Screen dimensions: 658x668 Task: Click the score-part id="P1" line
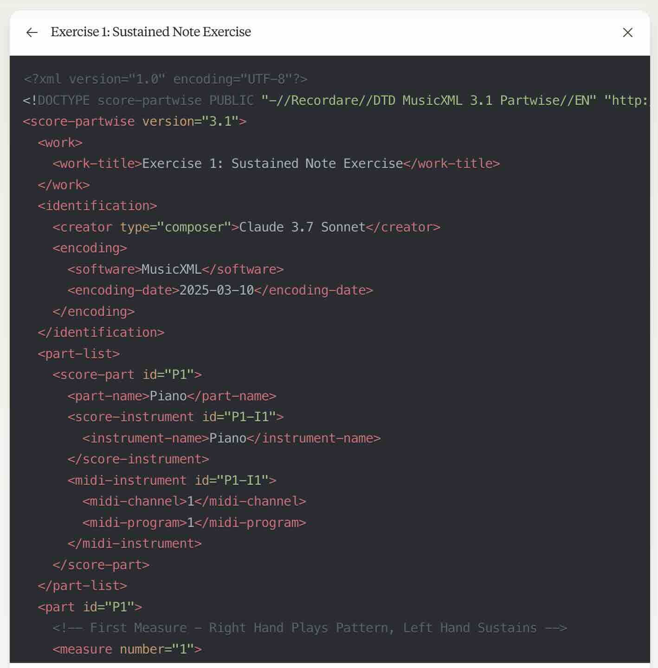pyautogui.click(x=127, y=375)
